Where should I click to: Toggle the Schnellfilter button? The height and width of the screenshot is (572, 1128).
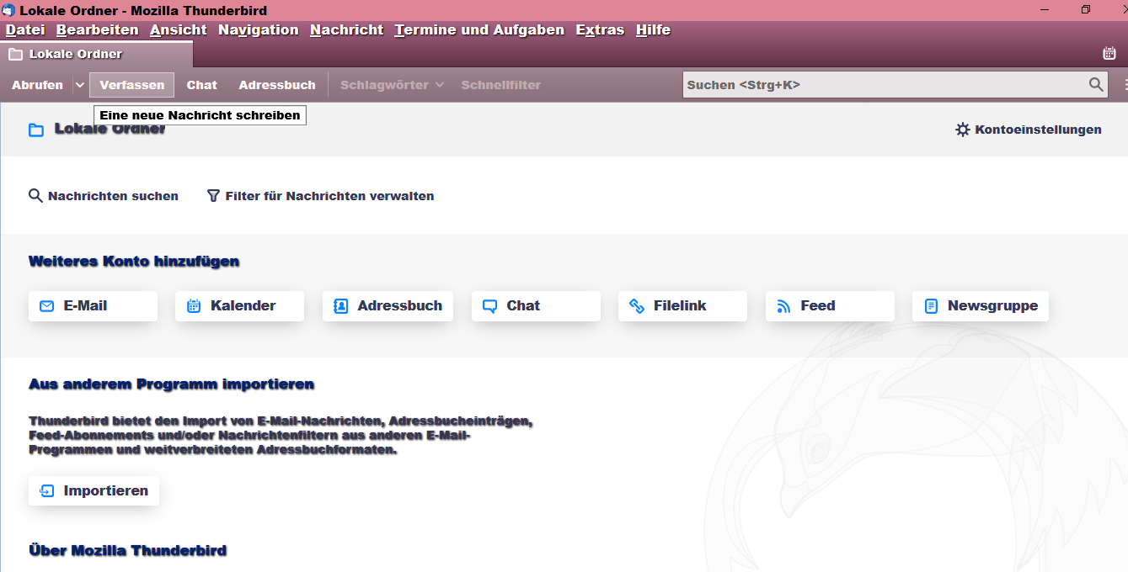[501, 85]
